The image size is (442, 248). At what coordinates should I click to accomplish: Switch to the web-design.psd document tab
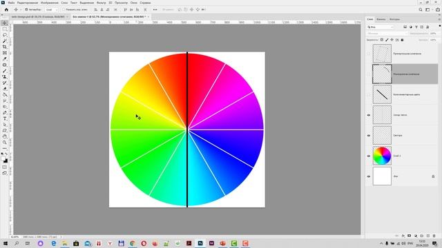[38, 17]
